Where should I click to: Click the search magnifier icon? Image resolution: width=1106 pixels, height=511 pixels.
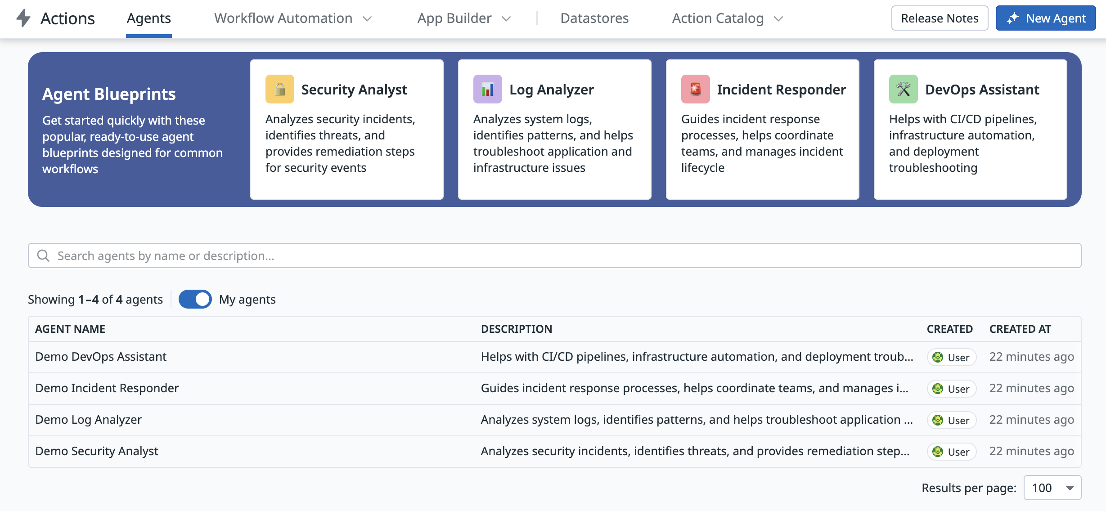(x=43, y=255)
